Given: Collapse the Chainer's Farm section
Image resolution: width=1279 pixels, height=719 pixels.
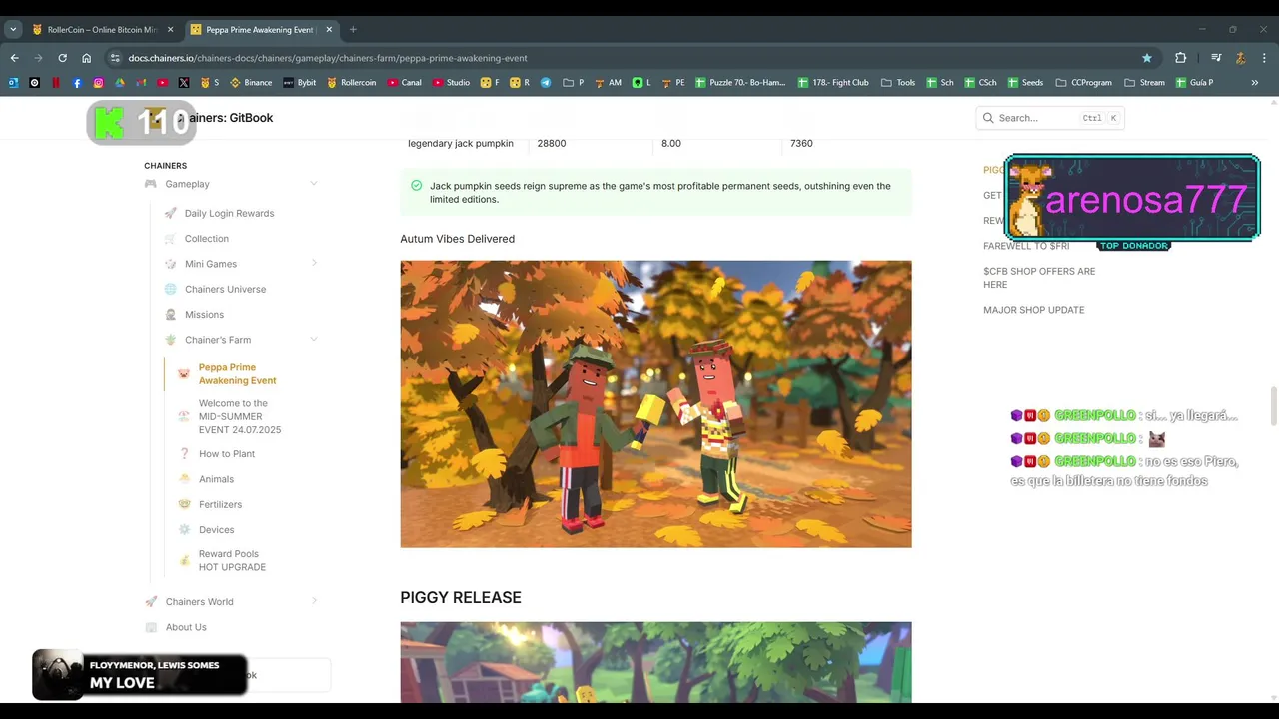Looking at the screenshot, I should (314, 340).
